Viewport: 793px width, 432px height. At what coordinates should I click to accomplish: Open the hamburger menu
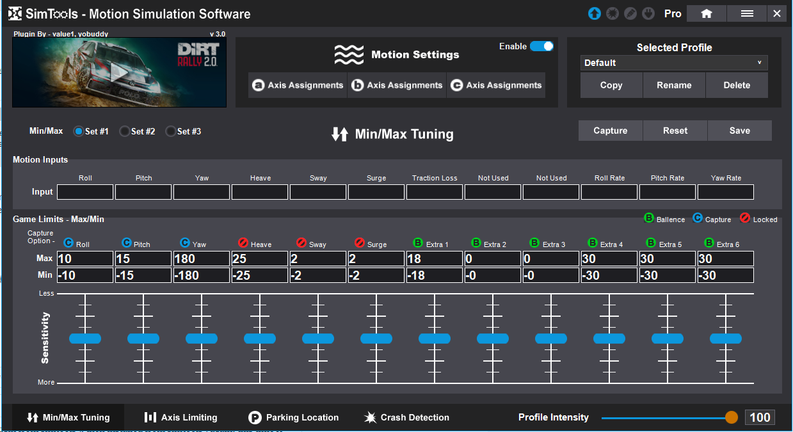coord(746,13)
